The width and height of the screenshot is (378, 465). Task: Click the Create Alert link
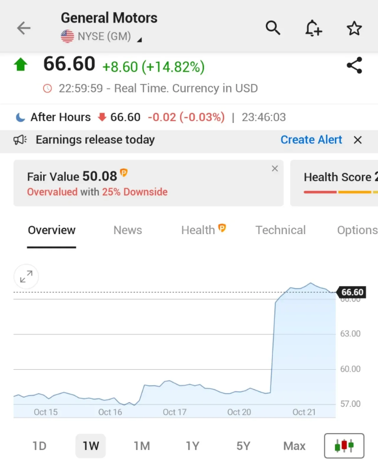click(311, 140)
